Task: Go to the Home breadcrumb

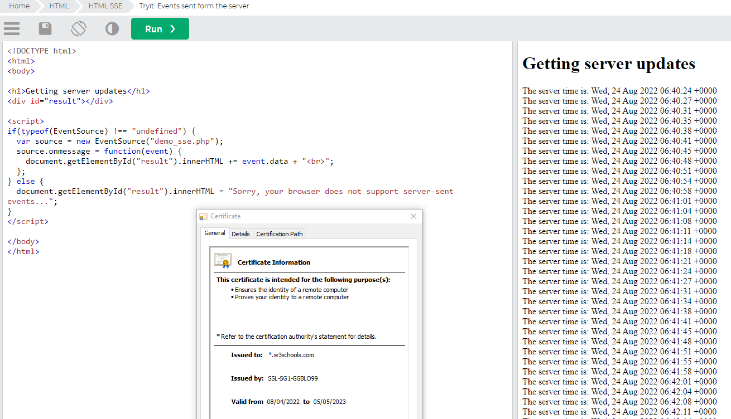Action: pos(20,6)
